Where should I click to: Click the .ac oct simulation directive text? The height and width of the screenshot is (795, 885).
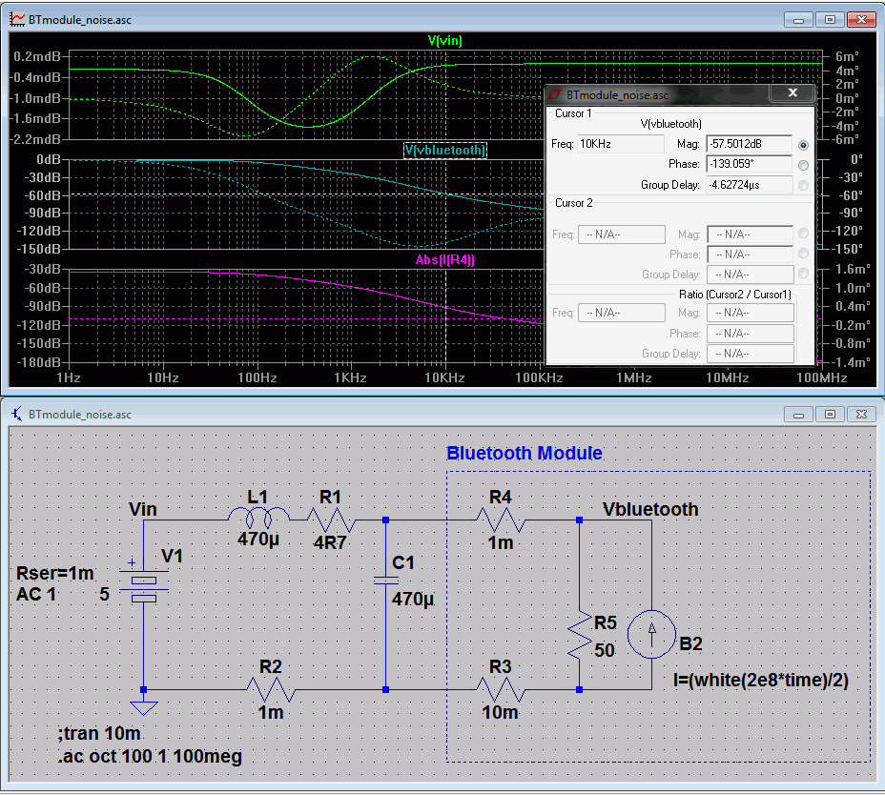tap(149, 757)
